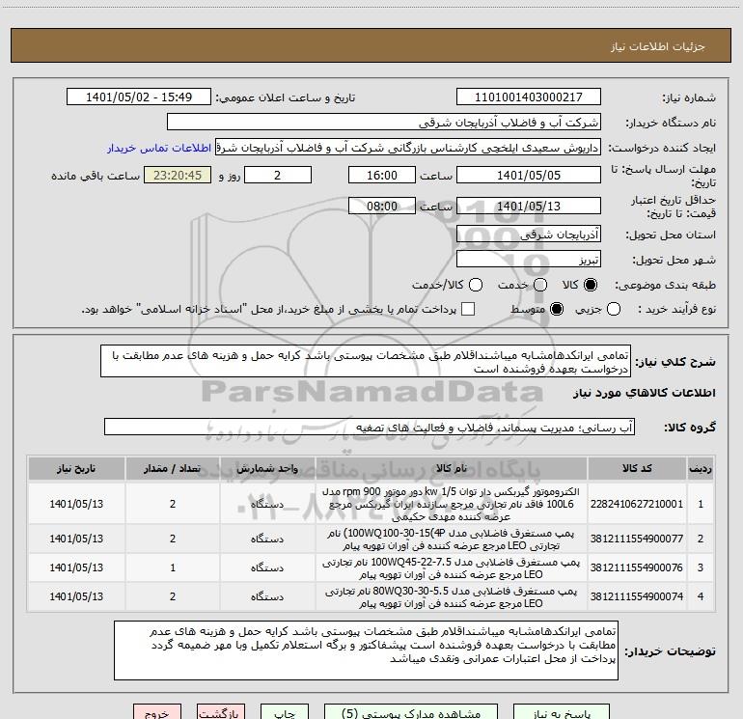Click the توضیحات خریدار notes text area

click(x=366, y=650)
